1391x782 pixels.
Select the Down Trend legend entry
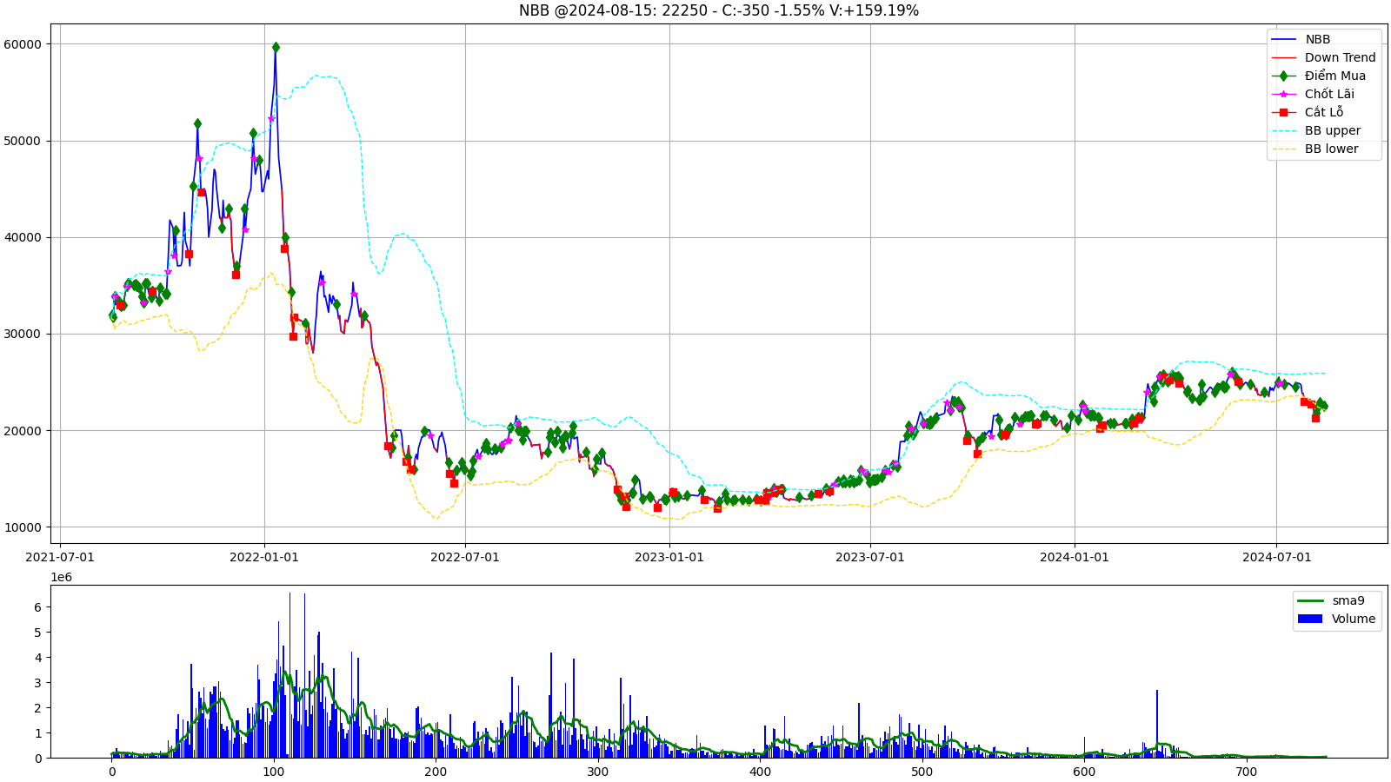click(x=1323, y=57)
